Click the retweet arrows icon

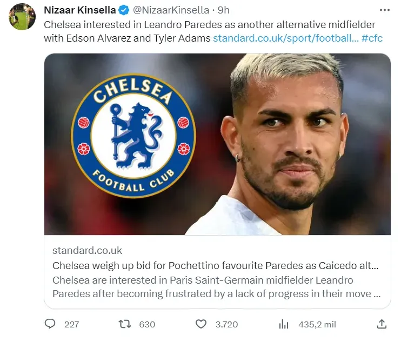pyautogui.click(x=125, y=324)
